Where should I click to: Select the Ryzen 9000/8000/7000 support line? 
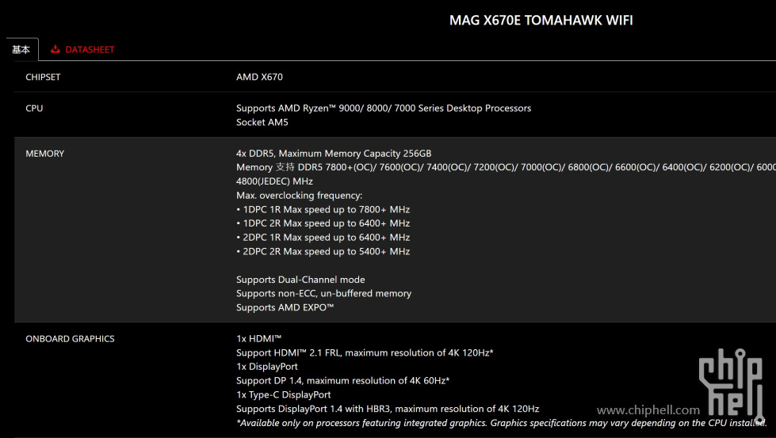tap(384, 109)
